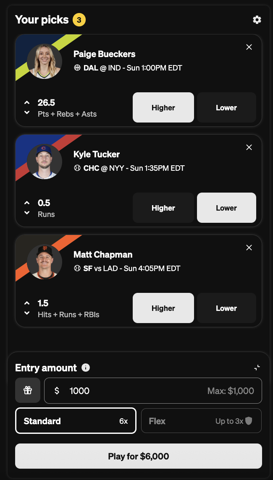Click Paige Bueckers player photo
The height and width of the screenshot is (480, 273).
point(45,61)
